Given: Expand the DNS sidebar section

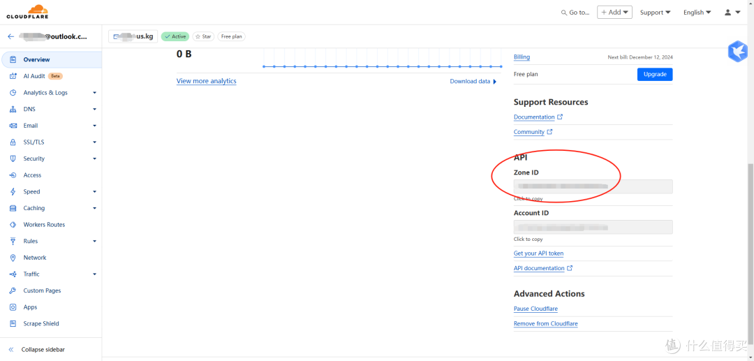Looking at the screenshot, I should (x=94, y=110).
